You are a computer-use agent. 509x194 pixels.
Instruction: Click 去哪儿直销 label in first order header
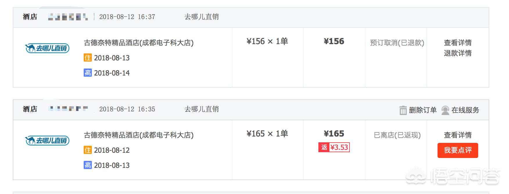[202, 17]
